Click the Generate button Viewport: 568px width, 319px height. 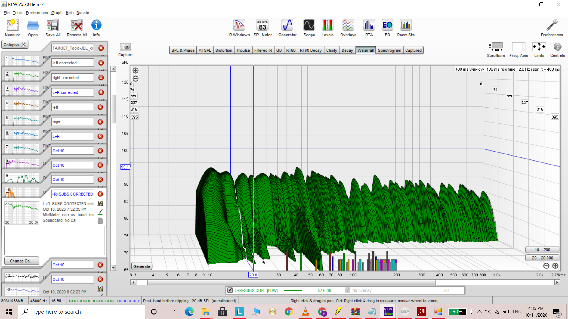pyautogui.click(x=142, y=266)
